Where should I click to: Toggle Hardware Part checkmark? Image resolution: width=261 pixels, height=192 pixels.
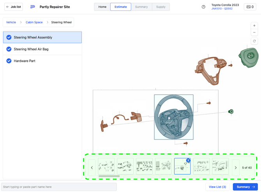pyautogui.click(x=9, y=61)
